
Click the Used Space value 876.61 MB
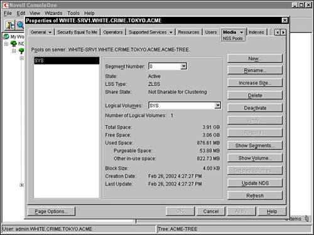point(208,143)
